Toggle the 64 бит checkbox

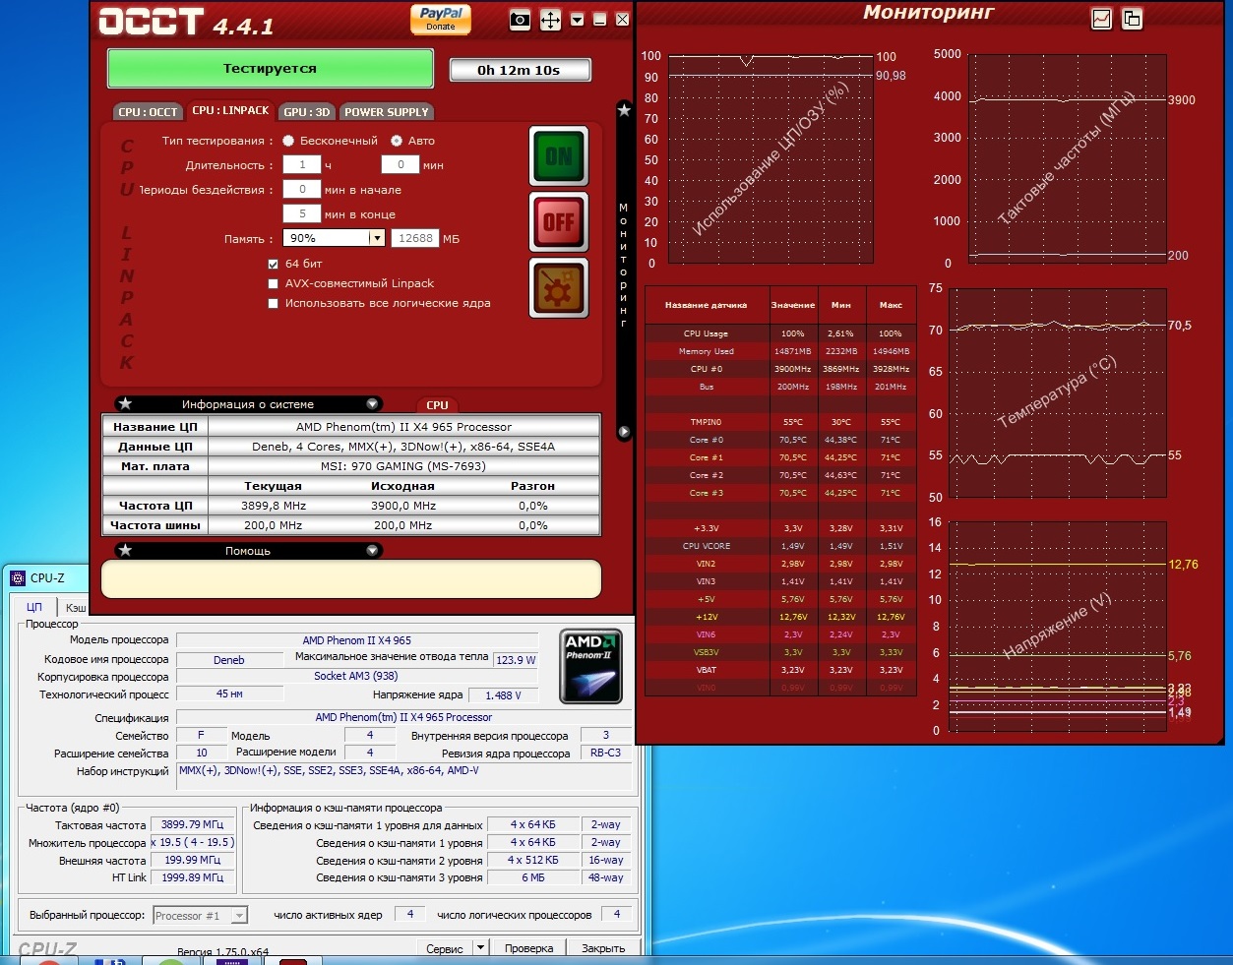coord(274,264)
